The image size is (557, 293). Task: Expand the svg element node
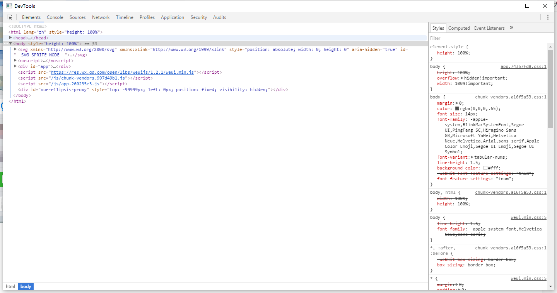pos(15,49)
